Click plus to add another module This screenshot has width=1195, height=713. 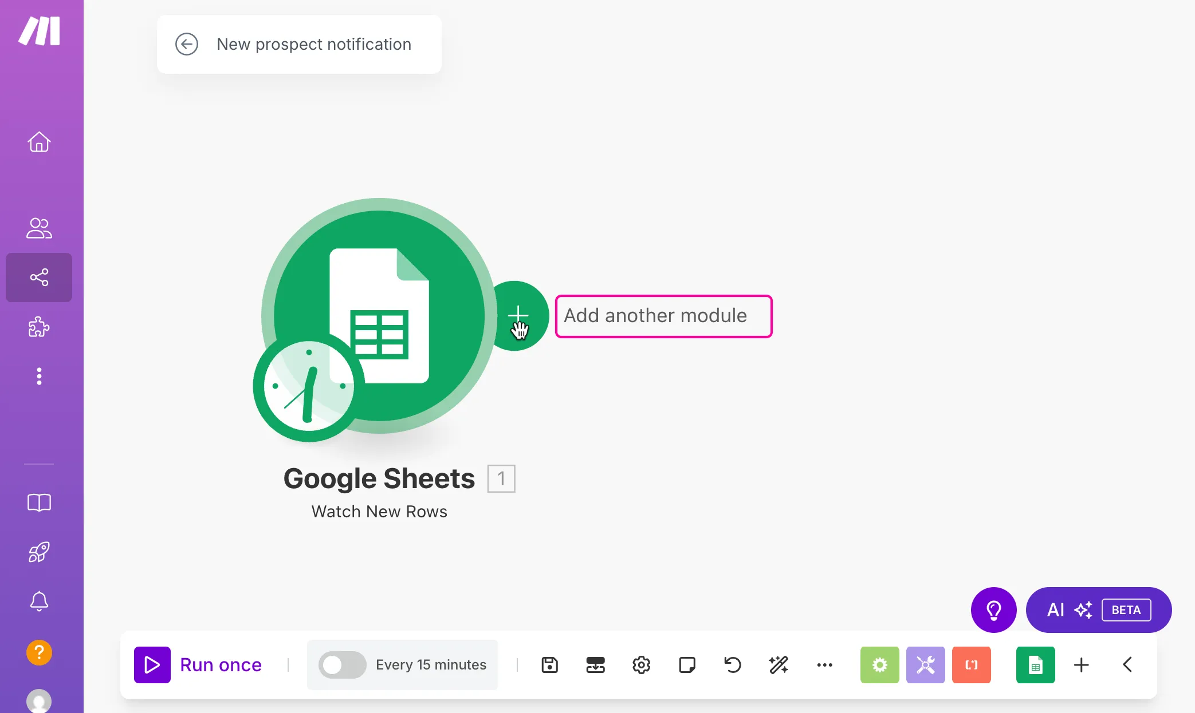(517, 315)
